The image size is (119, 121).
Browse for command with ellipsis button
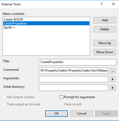tap(113, 71)
